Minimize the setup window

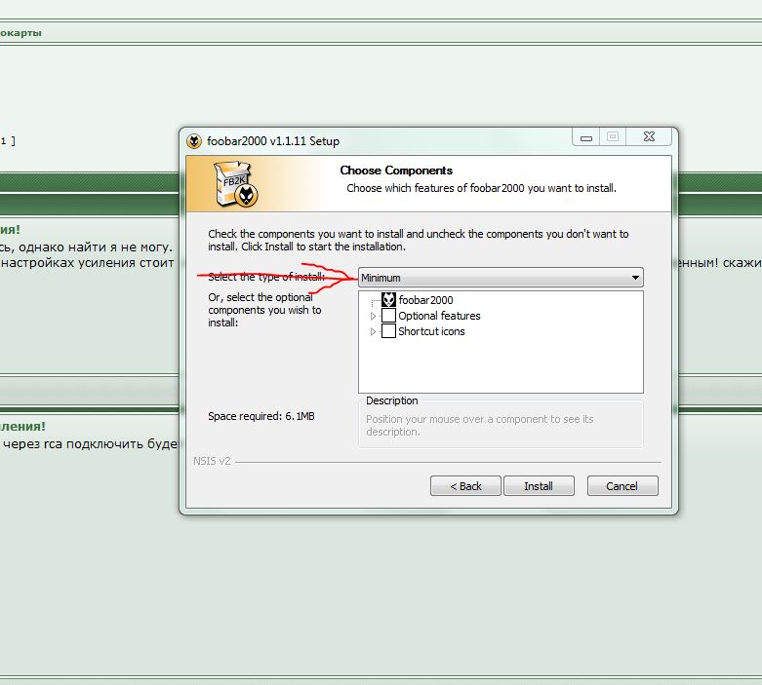click(586, 137)
